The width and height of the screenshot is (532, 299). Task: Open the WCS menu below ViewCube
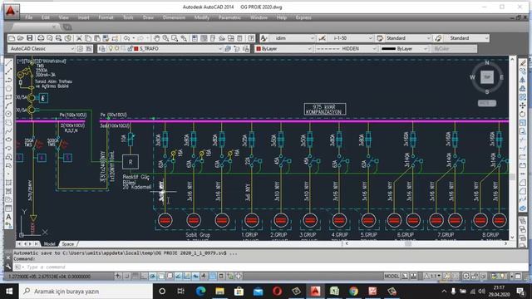coord(487,103)
